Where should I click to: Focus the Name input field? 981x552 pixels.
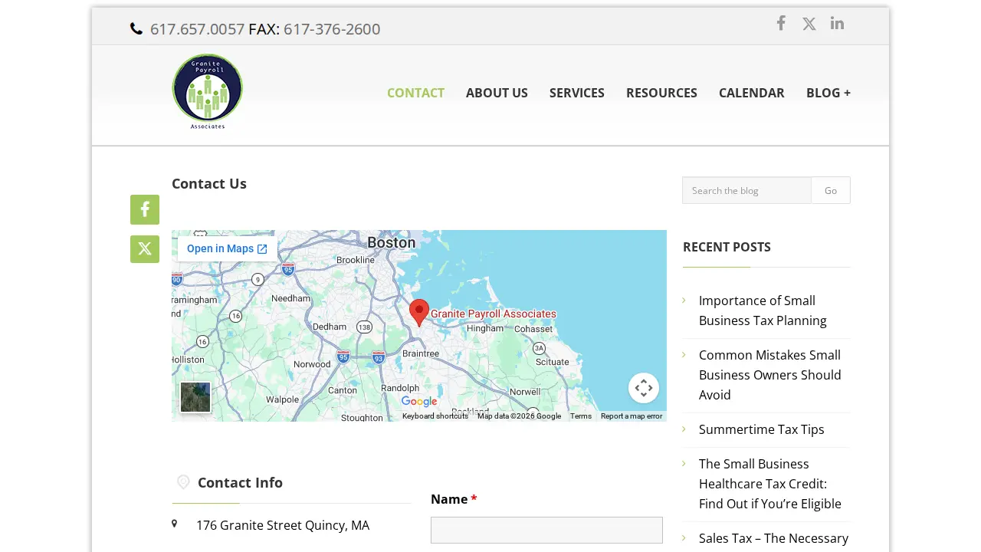pos(546,530)
